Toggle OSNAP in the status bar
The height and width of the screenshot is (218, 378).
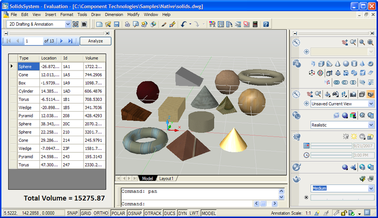pyautogui.click(x=135, y=213)
